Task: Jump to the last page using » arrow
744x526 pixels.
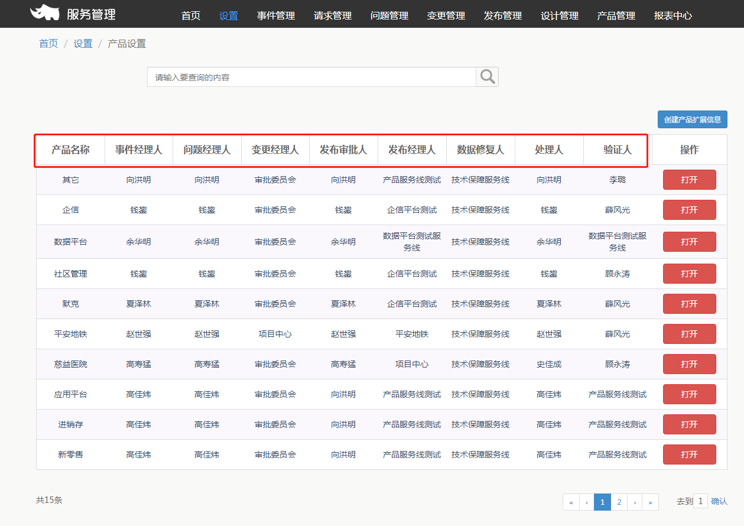Action: (x=651, y=502)
